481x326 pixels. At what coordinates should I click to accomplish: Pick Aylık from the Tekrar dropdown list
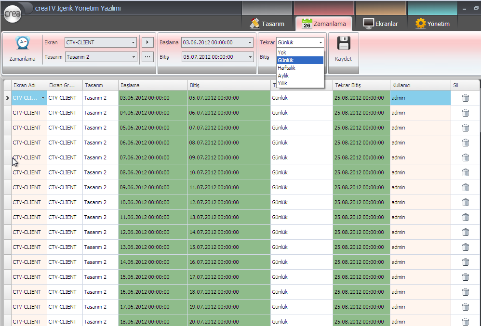click(284, 76)
